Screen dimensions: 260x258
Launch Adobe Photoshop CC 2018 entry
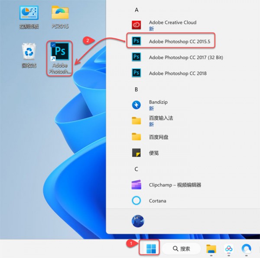(x=178, y=73)
